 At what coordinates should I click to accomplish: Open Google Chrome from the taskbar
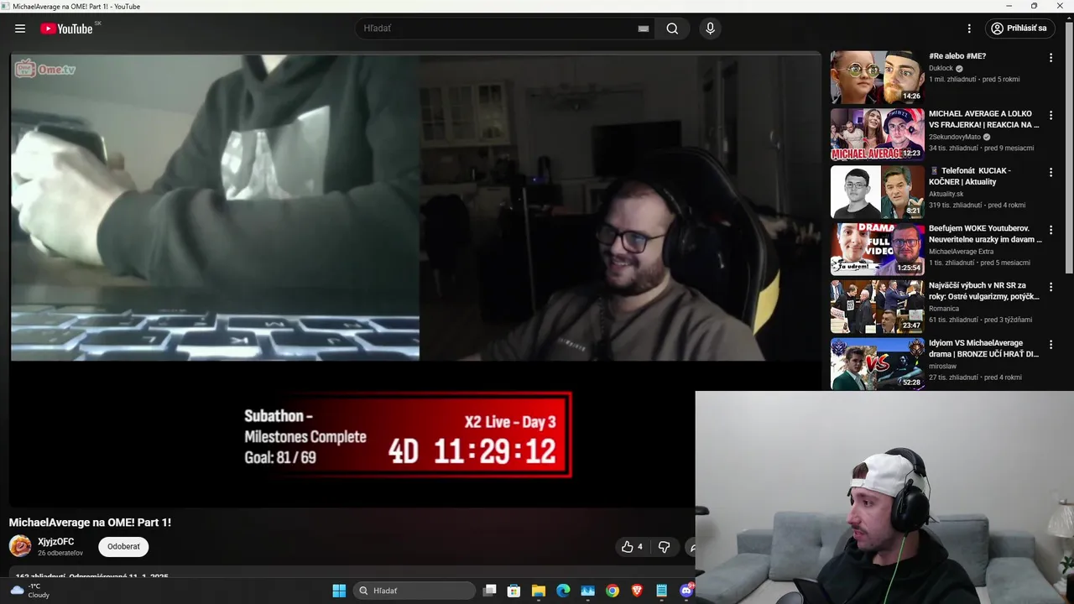point(613,591)
